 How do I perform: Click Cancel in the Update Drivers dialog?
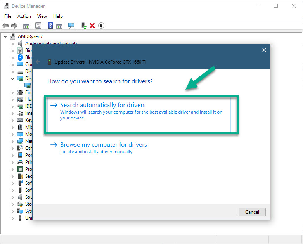tap(252, 212)
